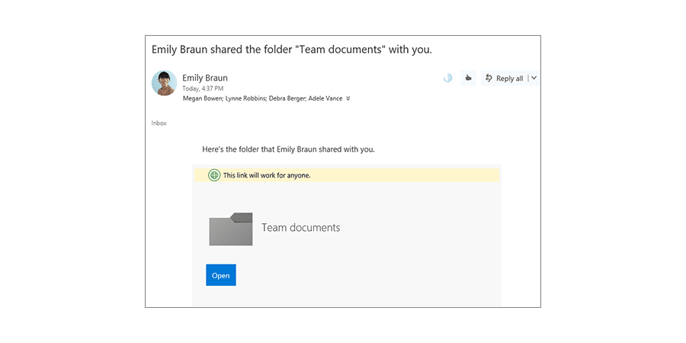The width and height of the screenshot is (686, 343).
Task: Click the gray folder icon
Action: coord(230,229)
